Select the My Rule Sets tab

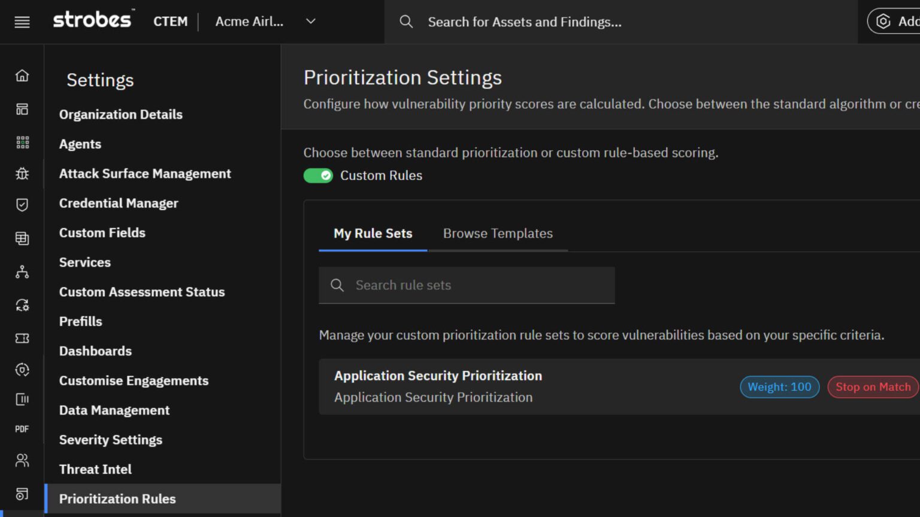click(373, 233)
